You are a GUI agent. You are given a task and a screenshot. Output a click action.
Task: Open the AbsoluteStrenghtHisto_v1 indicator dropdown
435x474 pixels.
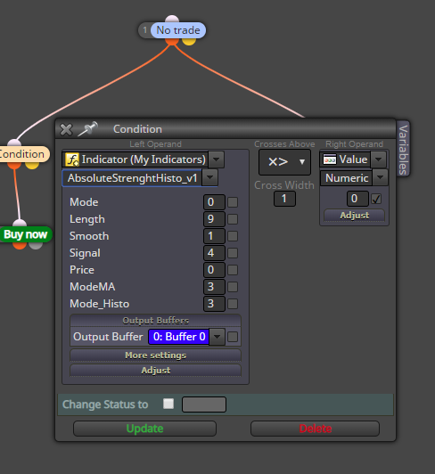point(210,178)
